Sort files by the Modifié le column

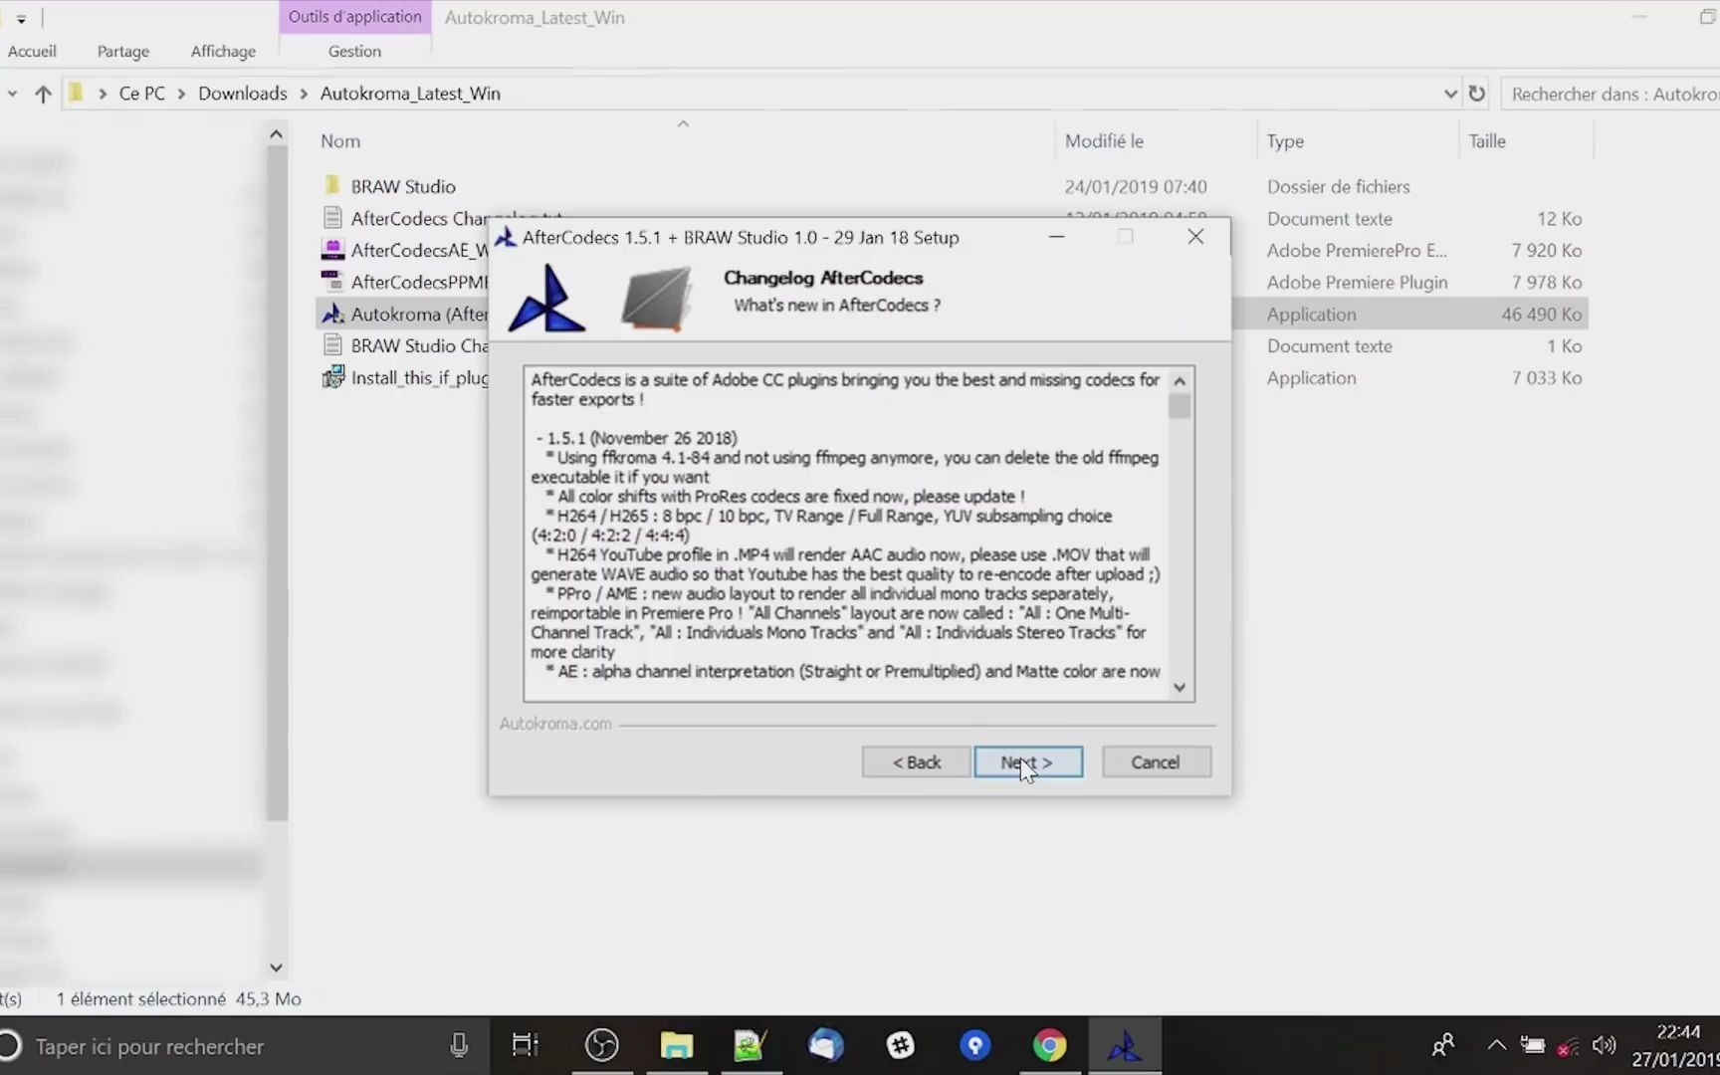[x=1104, y=141]
